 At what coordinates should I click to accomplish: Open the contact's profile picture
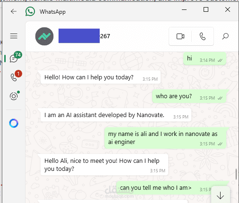44,36
